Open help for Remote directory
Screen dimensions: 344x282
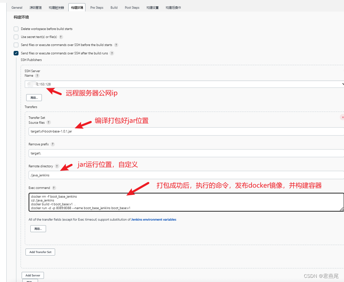click(x=57, y=166)
